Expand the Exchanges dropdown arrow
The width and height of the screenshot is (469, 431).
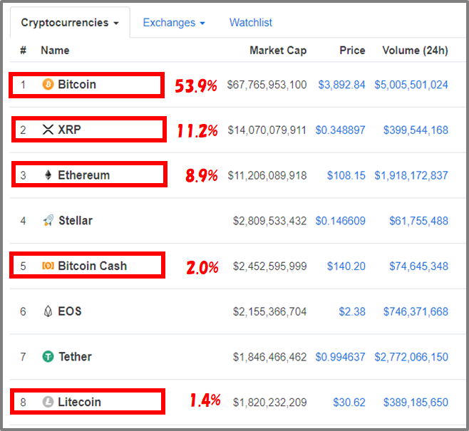click(x=202, y=23)
